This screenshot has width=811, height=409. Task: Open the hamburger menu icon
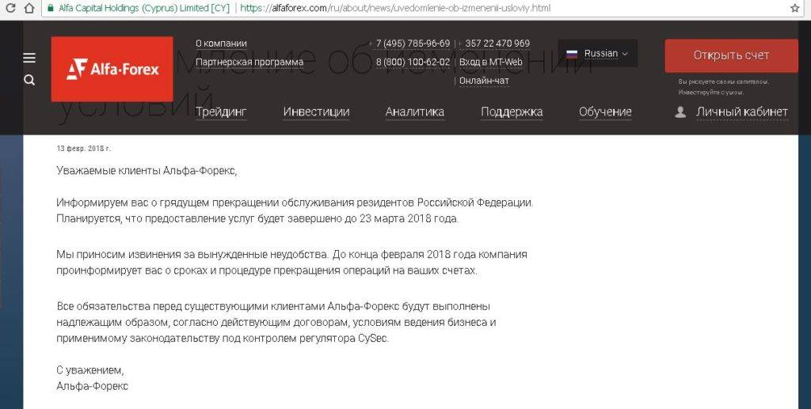tap(29, 58)
